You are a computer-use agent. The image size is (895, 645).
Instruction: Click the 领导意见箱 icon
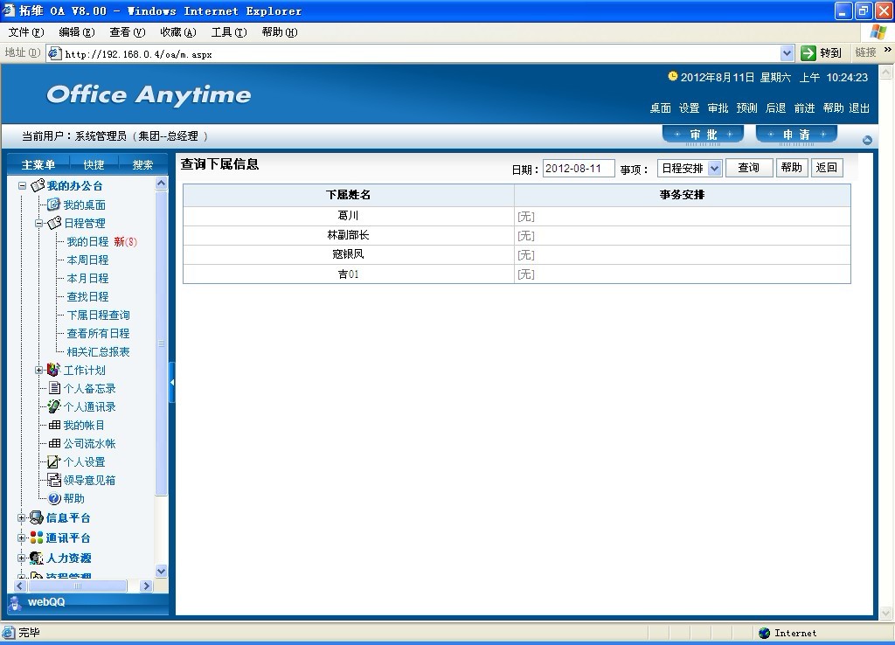click(54, 480)
